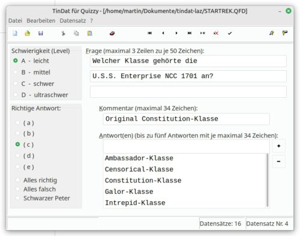300x236 pixels.
Task: Click the Kommentar input field
Action: click(x=186, y=119)
